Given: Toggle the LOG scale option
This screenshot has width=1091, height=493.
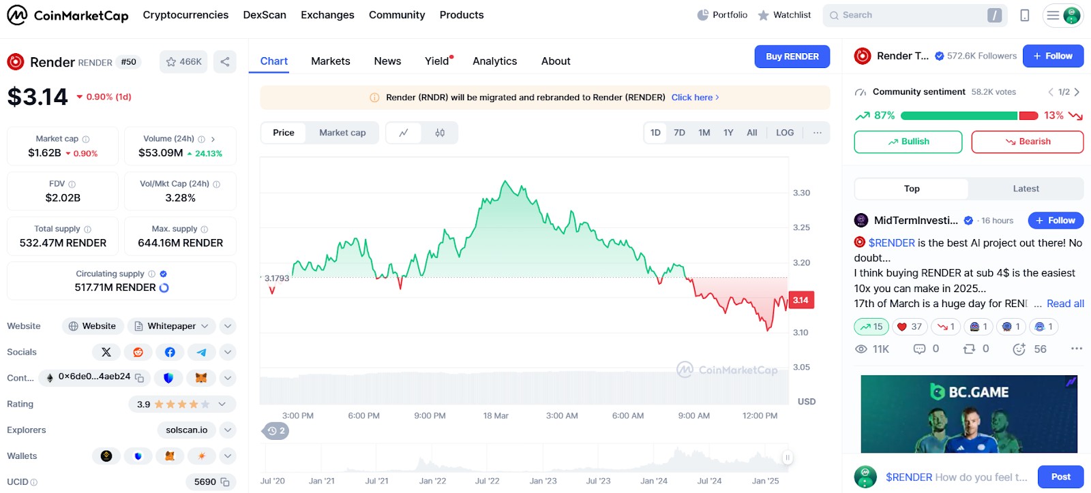Looking at the screenshot, I should [x=785, y=133].
